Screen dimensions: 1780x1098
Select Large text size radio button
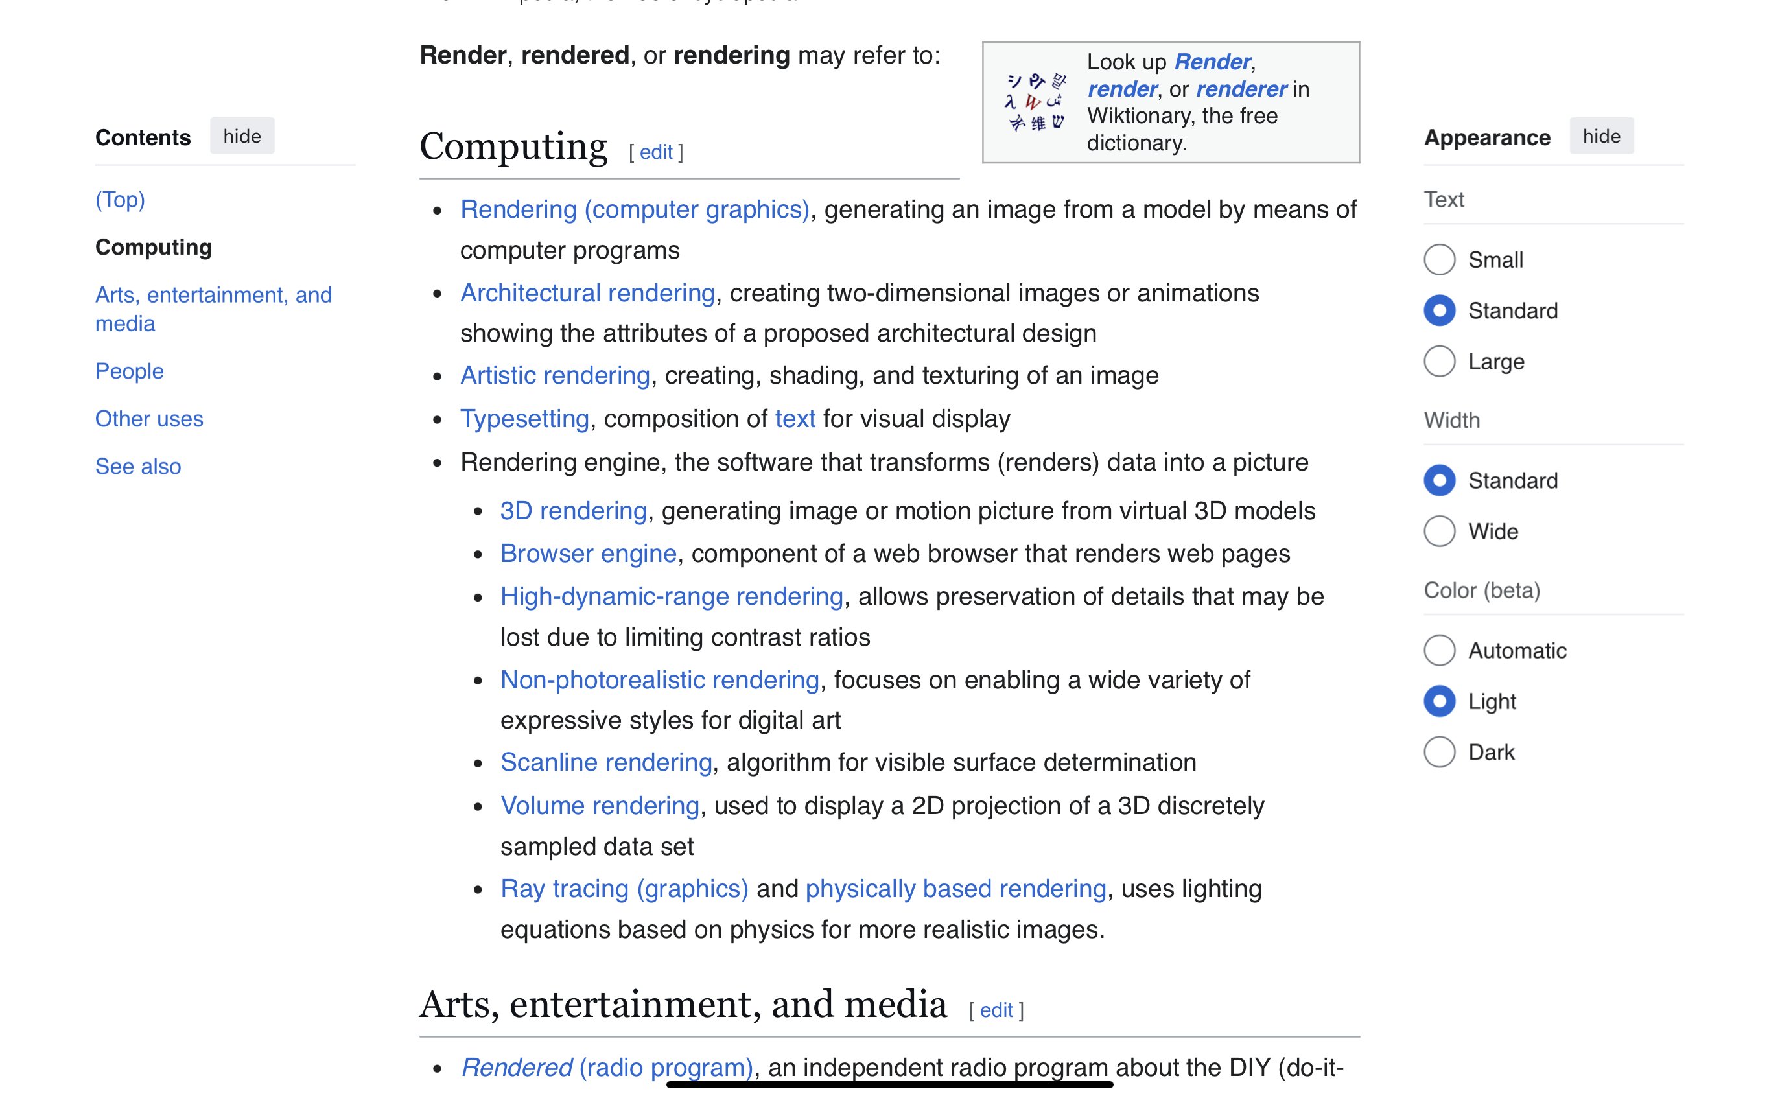(x=1440, y=362)
